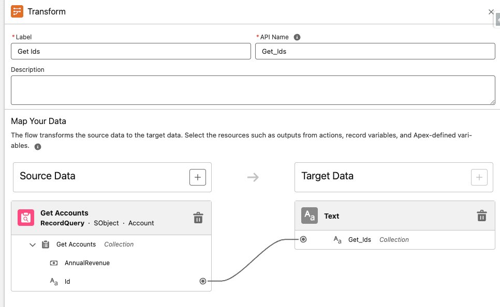The image size is (500, 307).
Task: Click the orange Transform element icon
Action: point(17,11)
